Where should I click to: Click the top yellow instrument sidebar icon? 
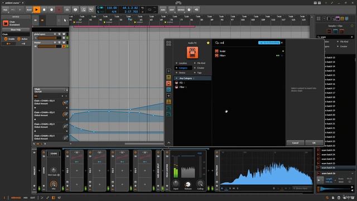coord(168,77)
